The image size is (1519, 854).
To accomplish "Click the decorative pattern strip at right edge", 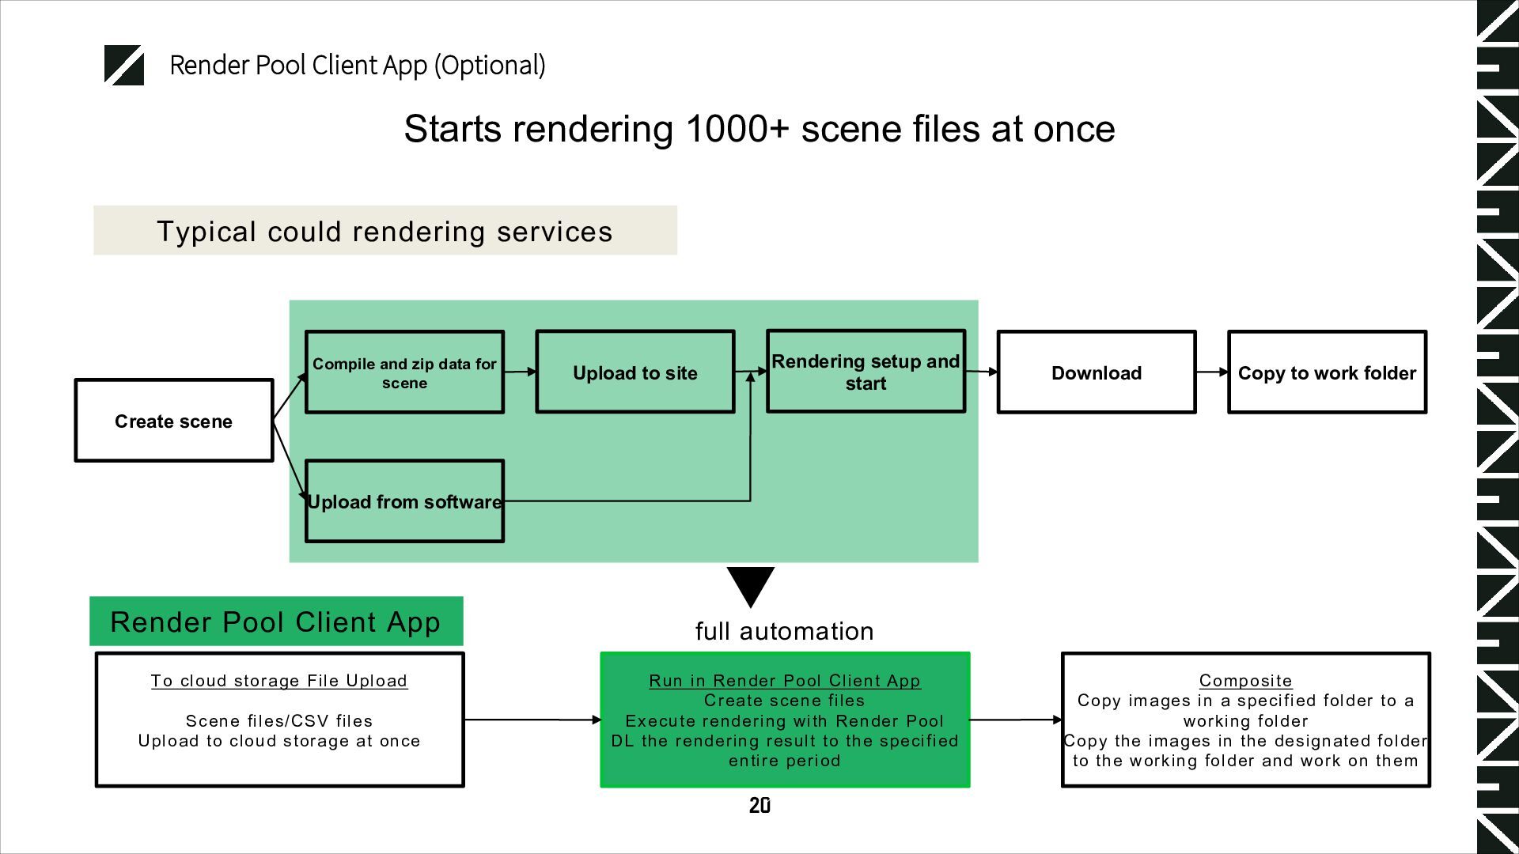I will [1497, 427].
